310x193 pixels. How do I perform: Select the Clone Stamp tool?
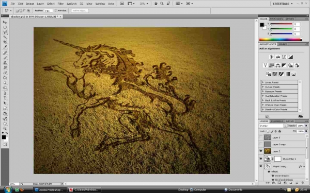(x=5, y=63)
